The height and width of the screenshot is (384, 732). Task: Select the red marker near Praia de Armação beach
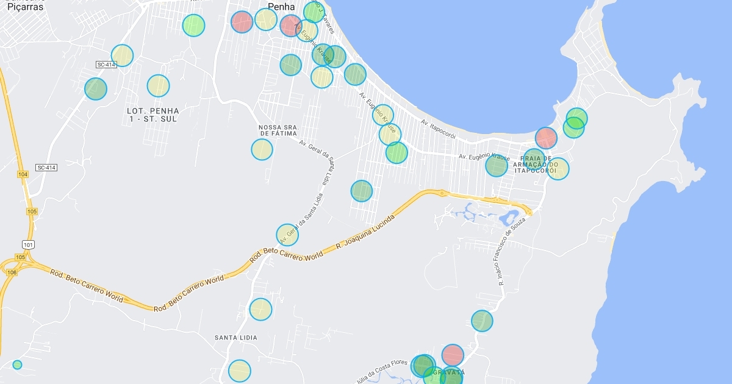546,138
